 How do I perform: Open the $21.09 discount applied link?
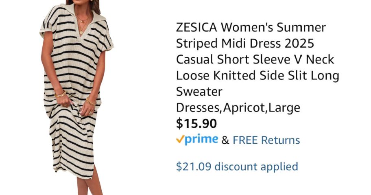pos(237,167)
